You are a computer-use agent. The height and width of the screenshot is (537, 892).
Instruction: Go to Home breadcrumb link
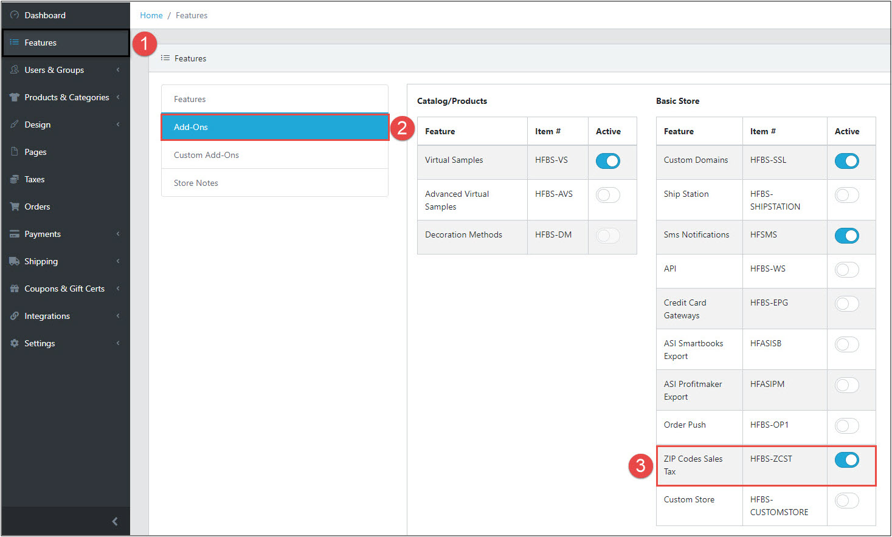coord(151,15)
